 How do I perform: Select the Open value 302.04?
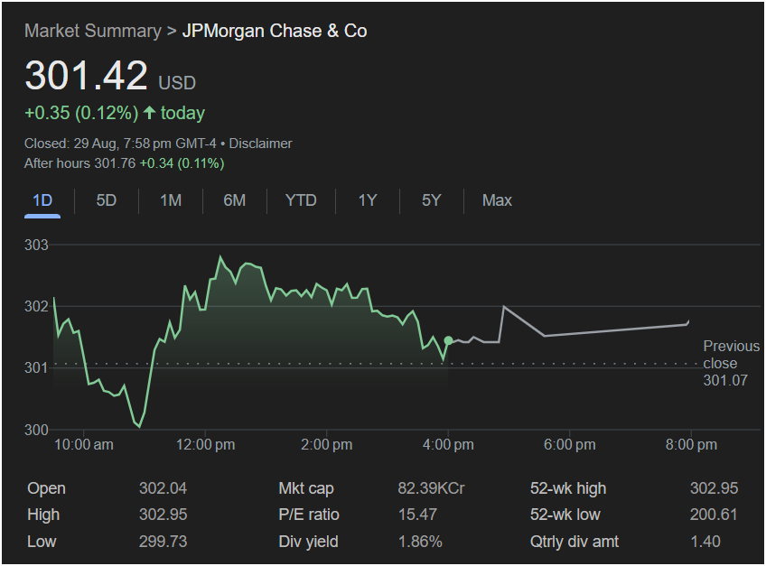click(163, 488)
